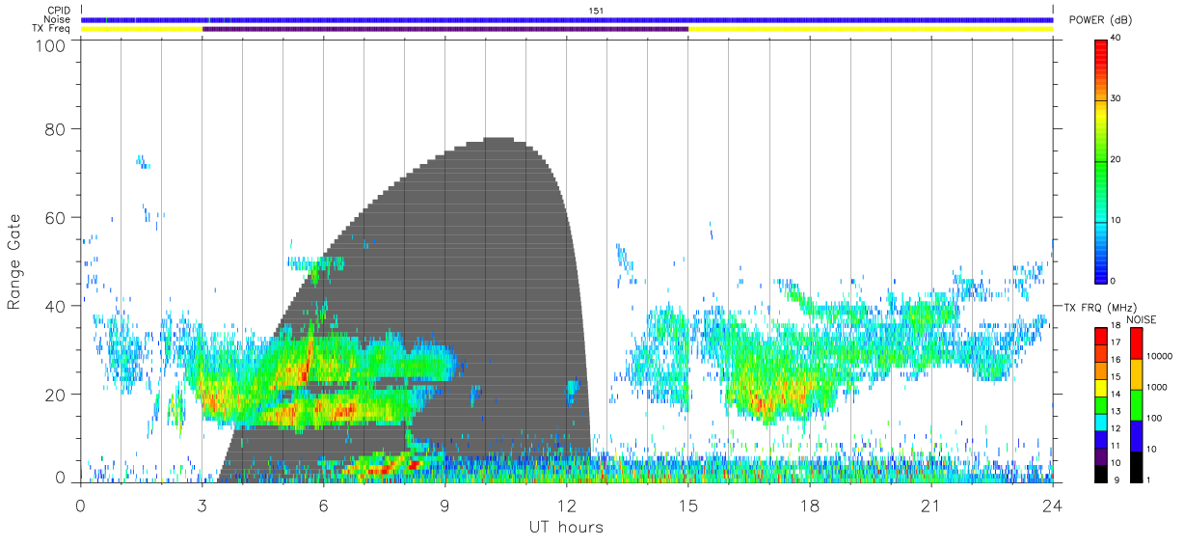
Task: Click the red top segment of TX FRQ bar
Action: [x=1100, y=337]
